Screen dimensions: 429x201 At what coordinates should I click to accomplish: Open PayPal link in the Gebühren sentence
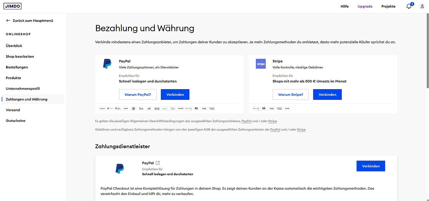click(x=275, y=130)
